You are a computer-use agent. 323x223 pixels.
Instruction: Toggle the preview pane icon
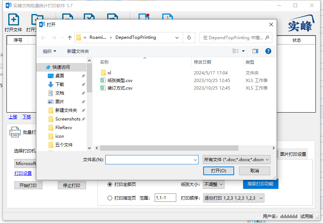pyautogui.click(x=255, y=51)
